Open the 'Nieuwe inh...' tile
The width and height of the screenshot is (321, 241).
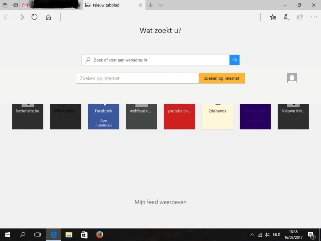point(293,116)
